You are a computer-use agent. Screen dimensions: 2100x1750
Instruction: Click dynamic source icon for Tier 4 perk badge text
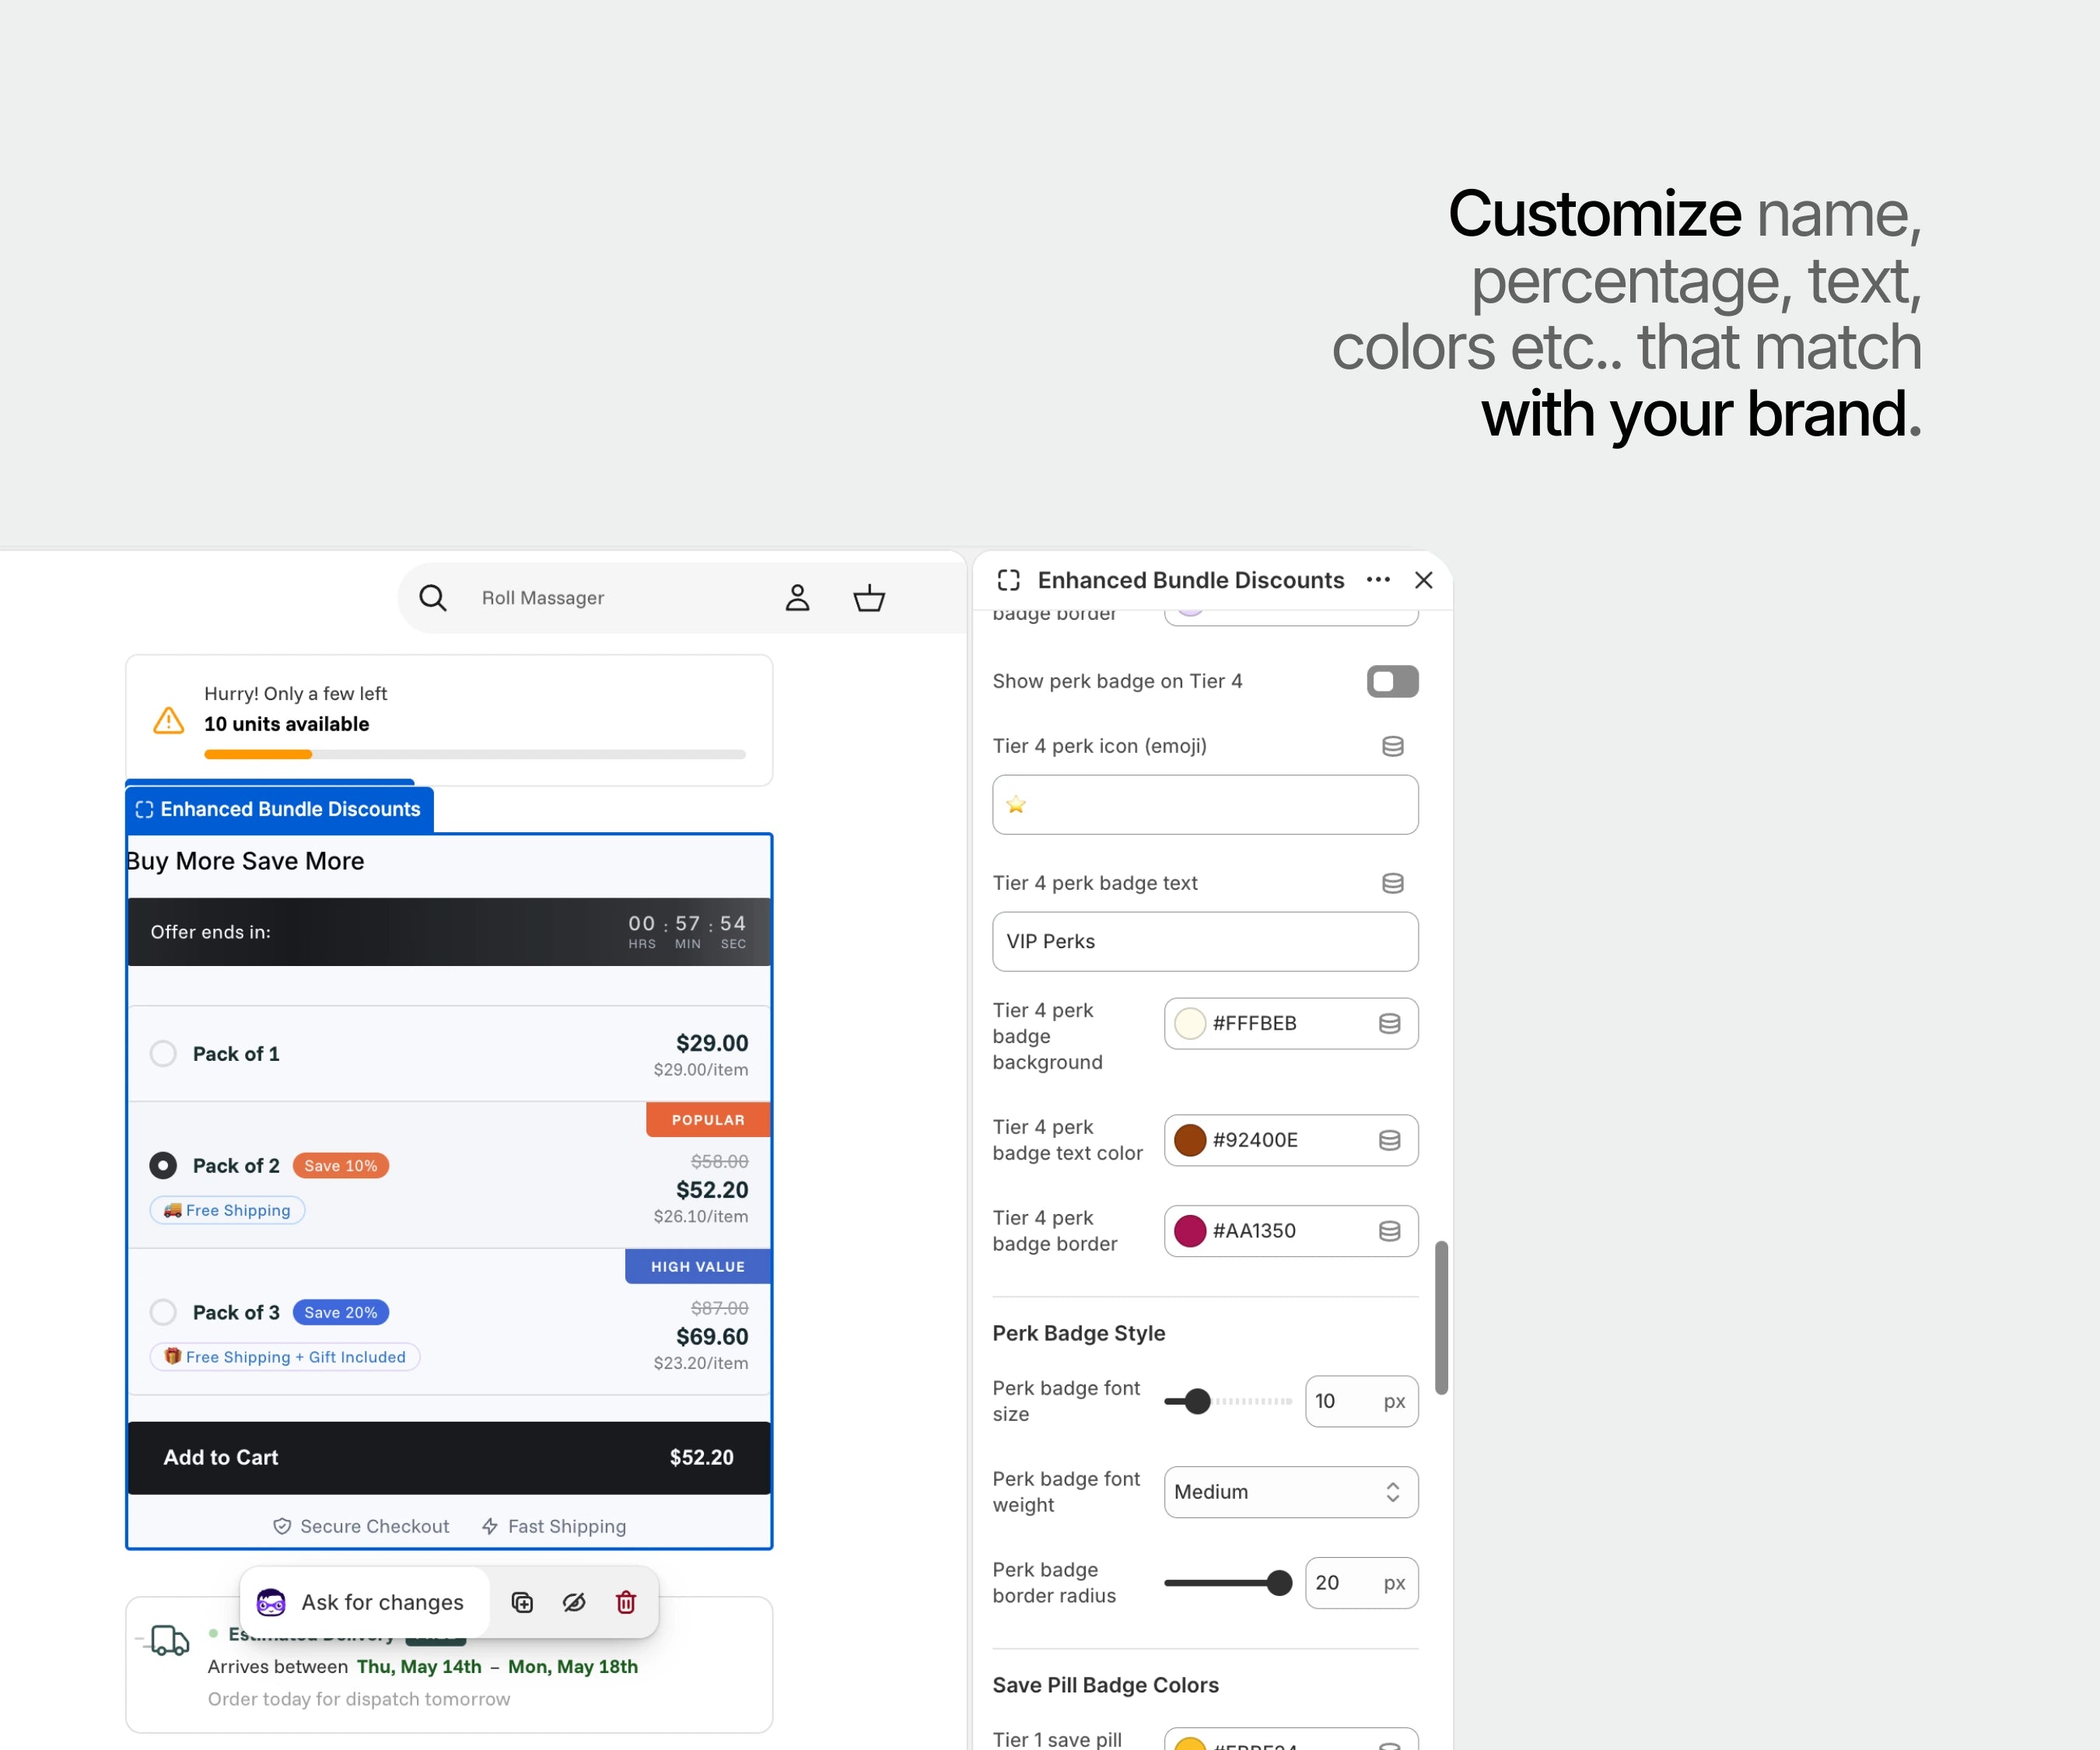pyautogui.click(x=1392, y=883)
